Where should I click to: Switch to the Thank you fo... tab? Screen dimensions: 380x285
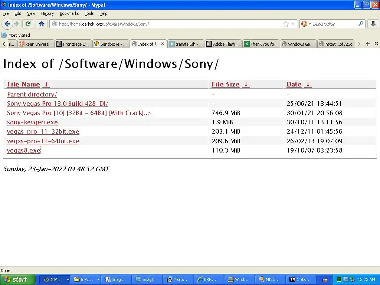(261, 44)
